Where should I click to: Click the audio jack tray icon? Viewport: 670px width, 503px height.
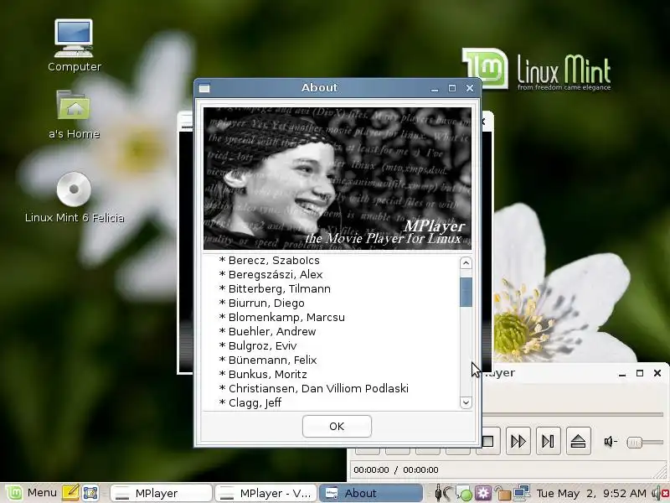coord(443,493)
